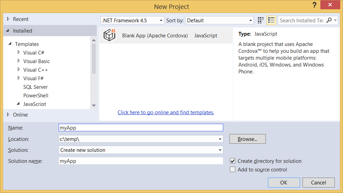The image size is (343, 193).
Task: Select PowerShell templates
Action: coord(36,96)
